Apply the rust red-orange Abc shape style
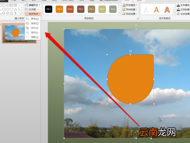 point(70,9)
